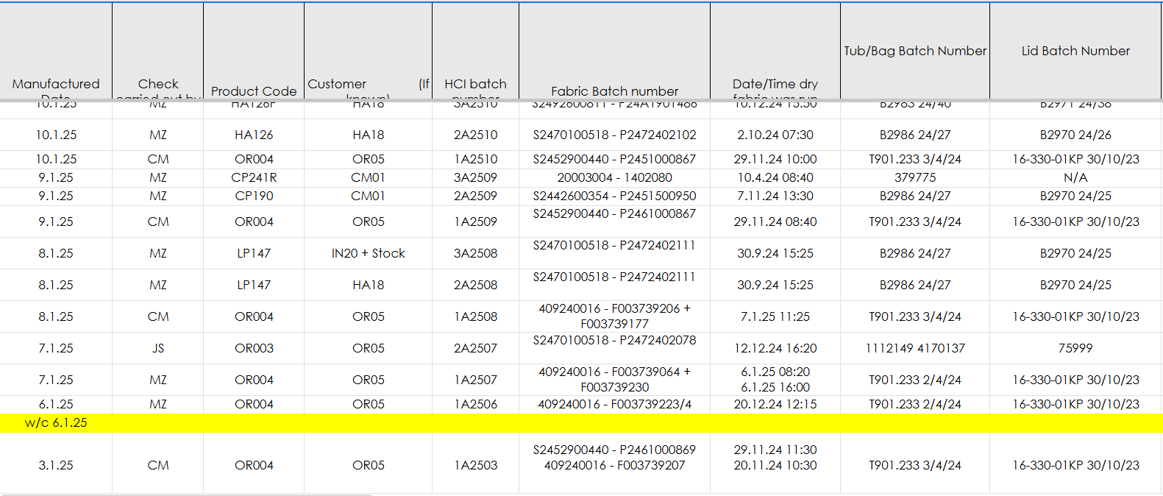Click the CP190 product code cell
Image resolution: width=1163 pixels, height=496 pixels.
(254, 196)
